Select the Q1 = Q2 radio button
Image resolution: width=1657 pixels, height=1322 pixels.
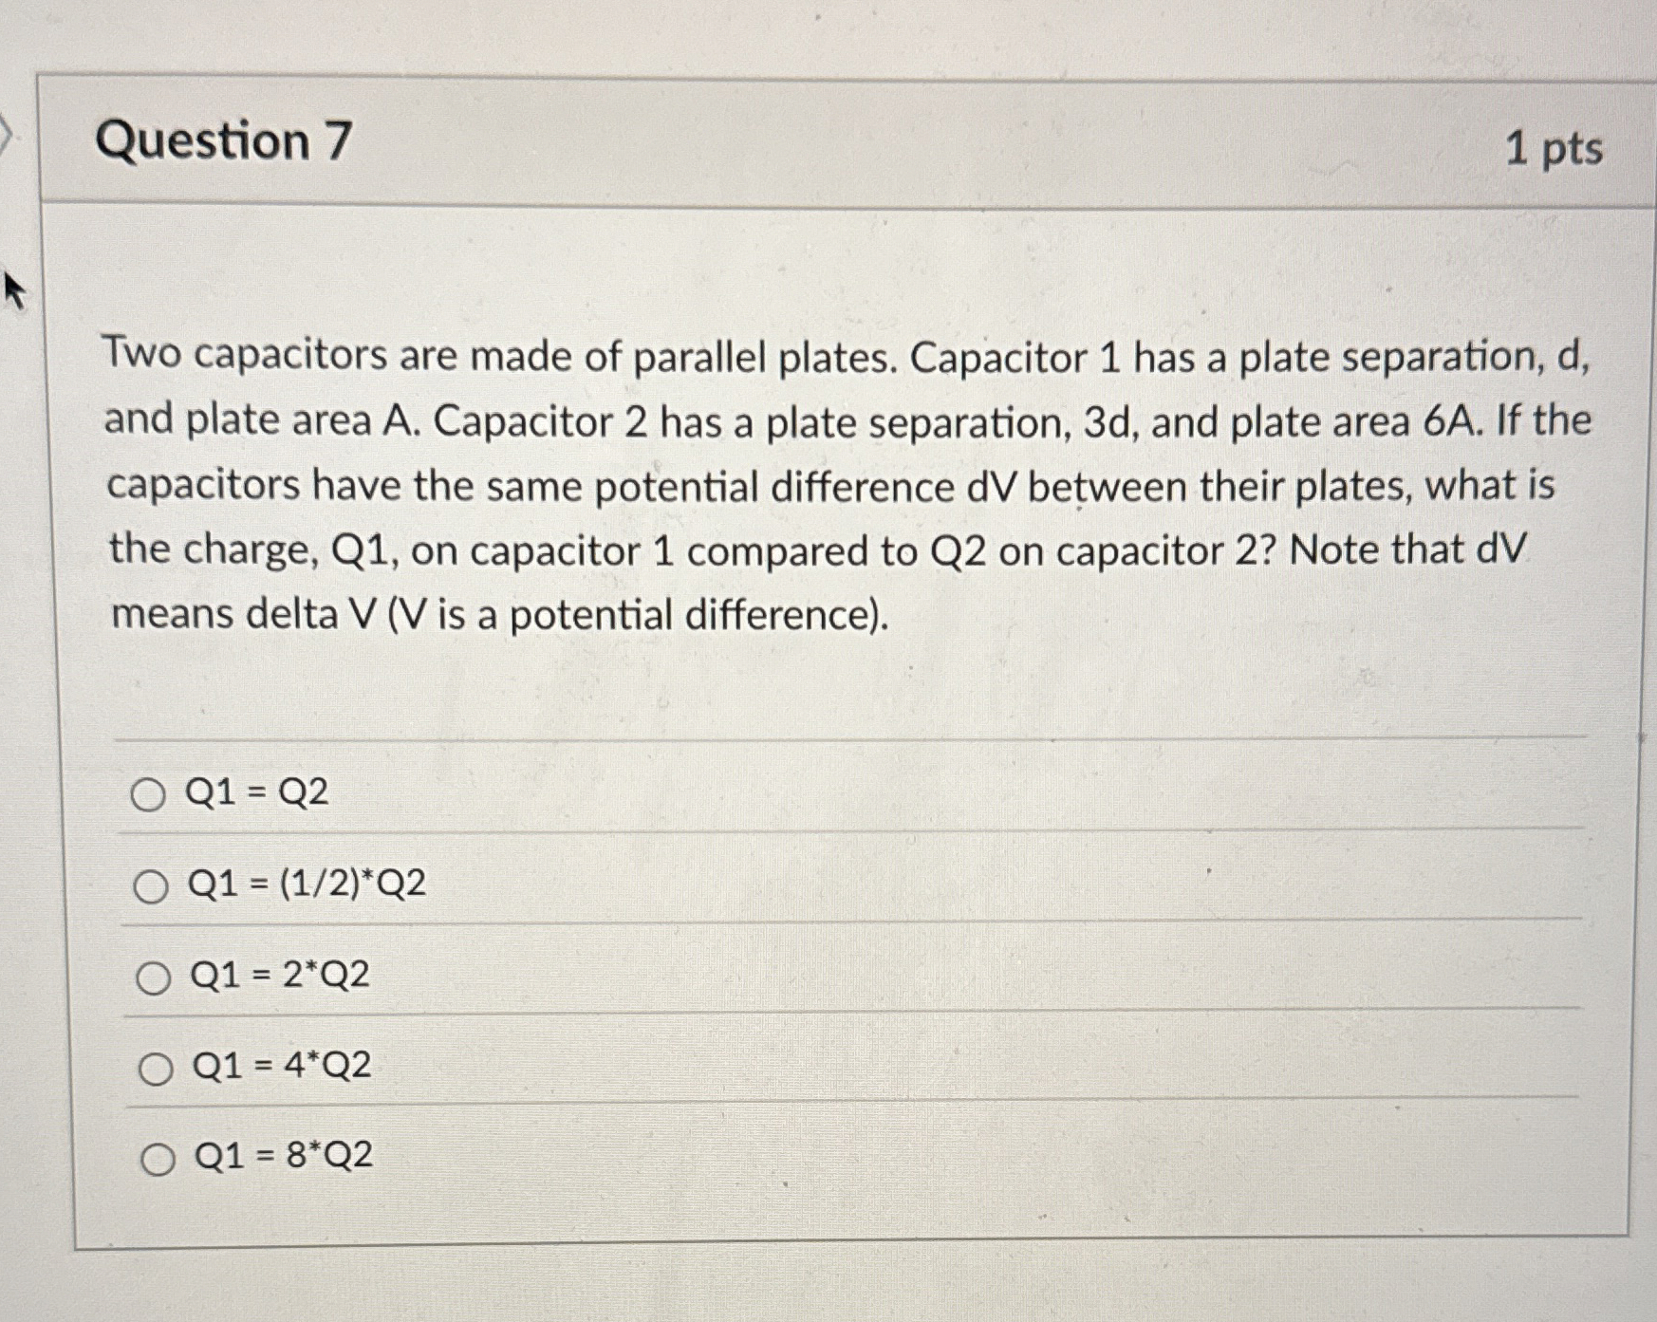click(152, 793)
